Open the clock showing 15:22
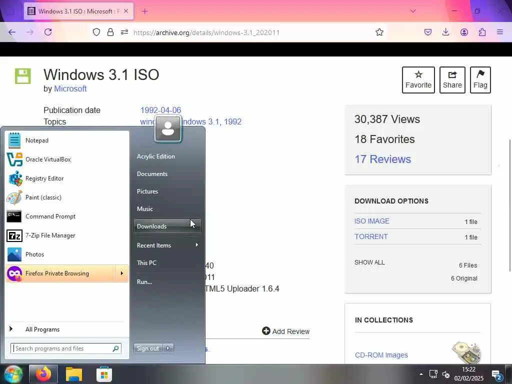512x384 pixels. click(468, 374)
